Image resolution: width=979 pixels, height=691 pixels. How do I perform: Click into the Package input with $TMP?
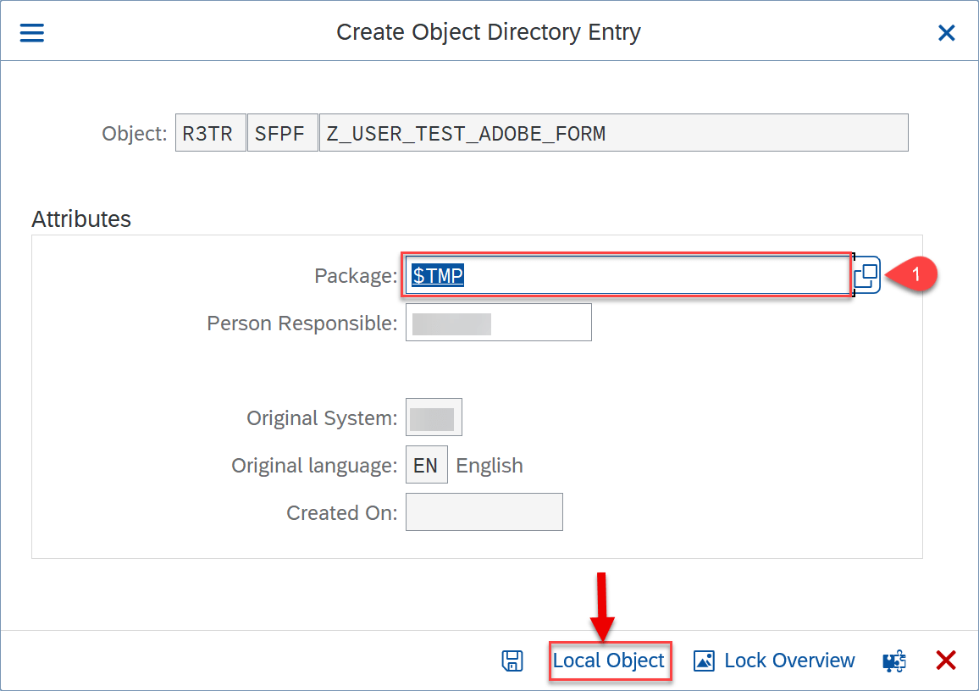click(x=627, y=275)
